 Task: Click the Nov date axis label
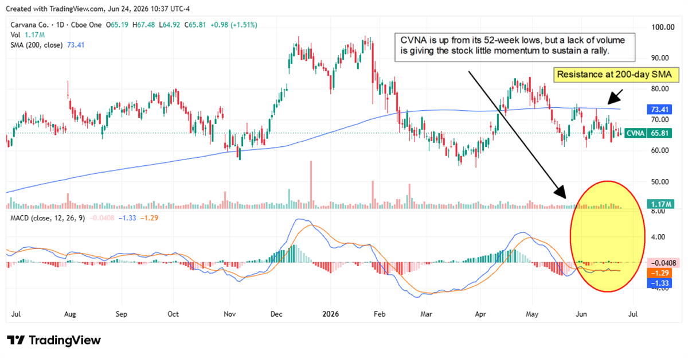tap(229, 314)
